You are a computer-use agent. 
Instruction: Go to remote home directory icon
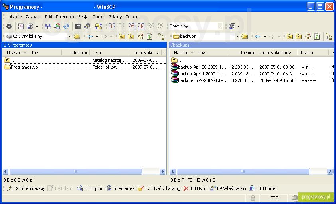tap(308, 37)
